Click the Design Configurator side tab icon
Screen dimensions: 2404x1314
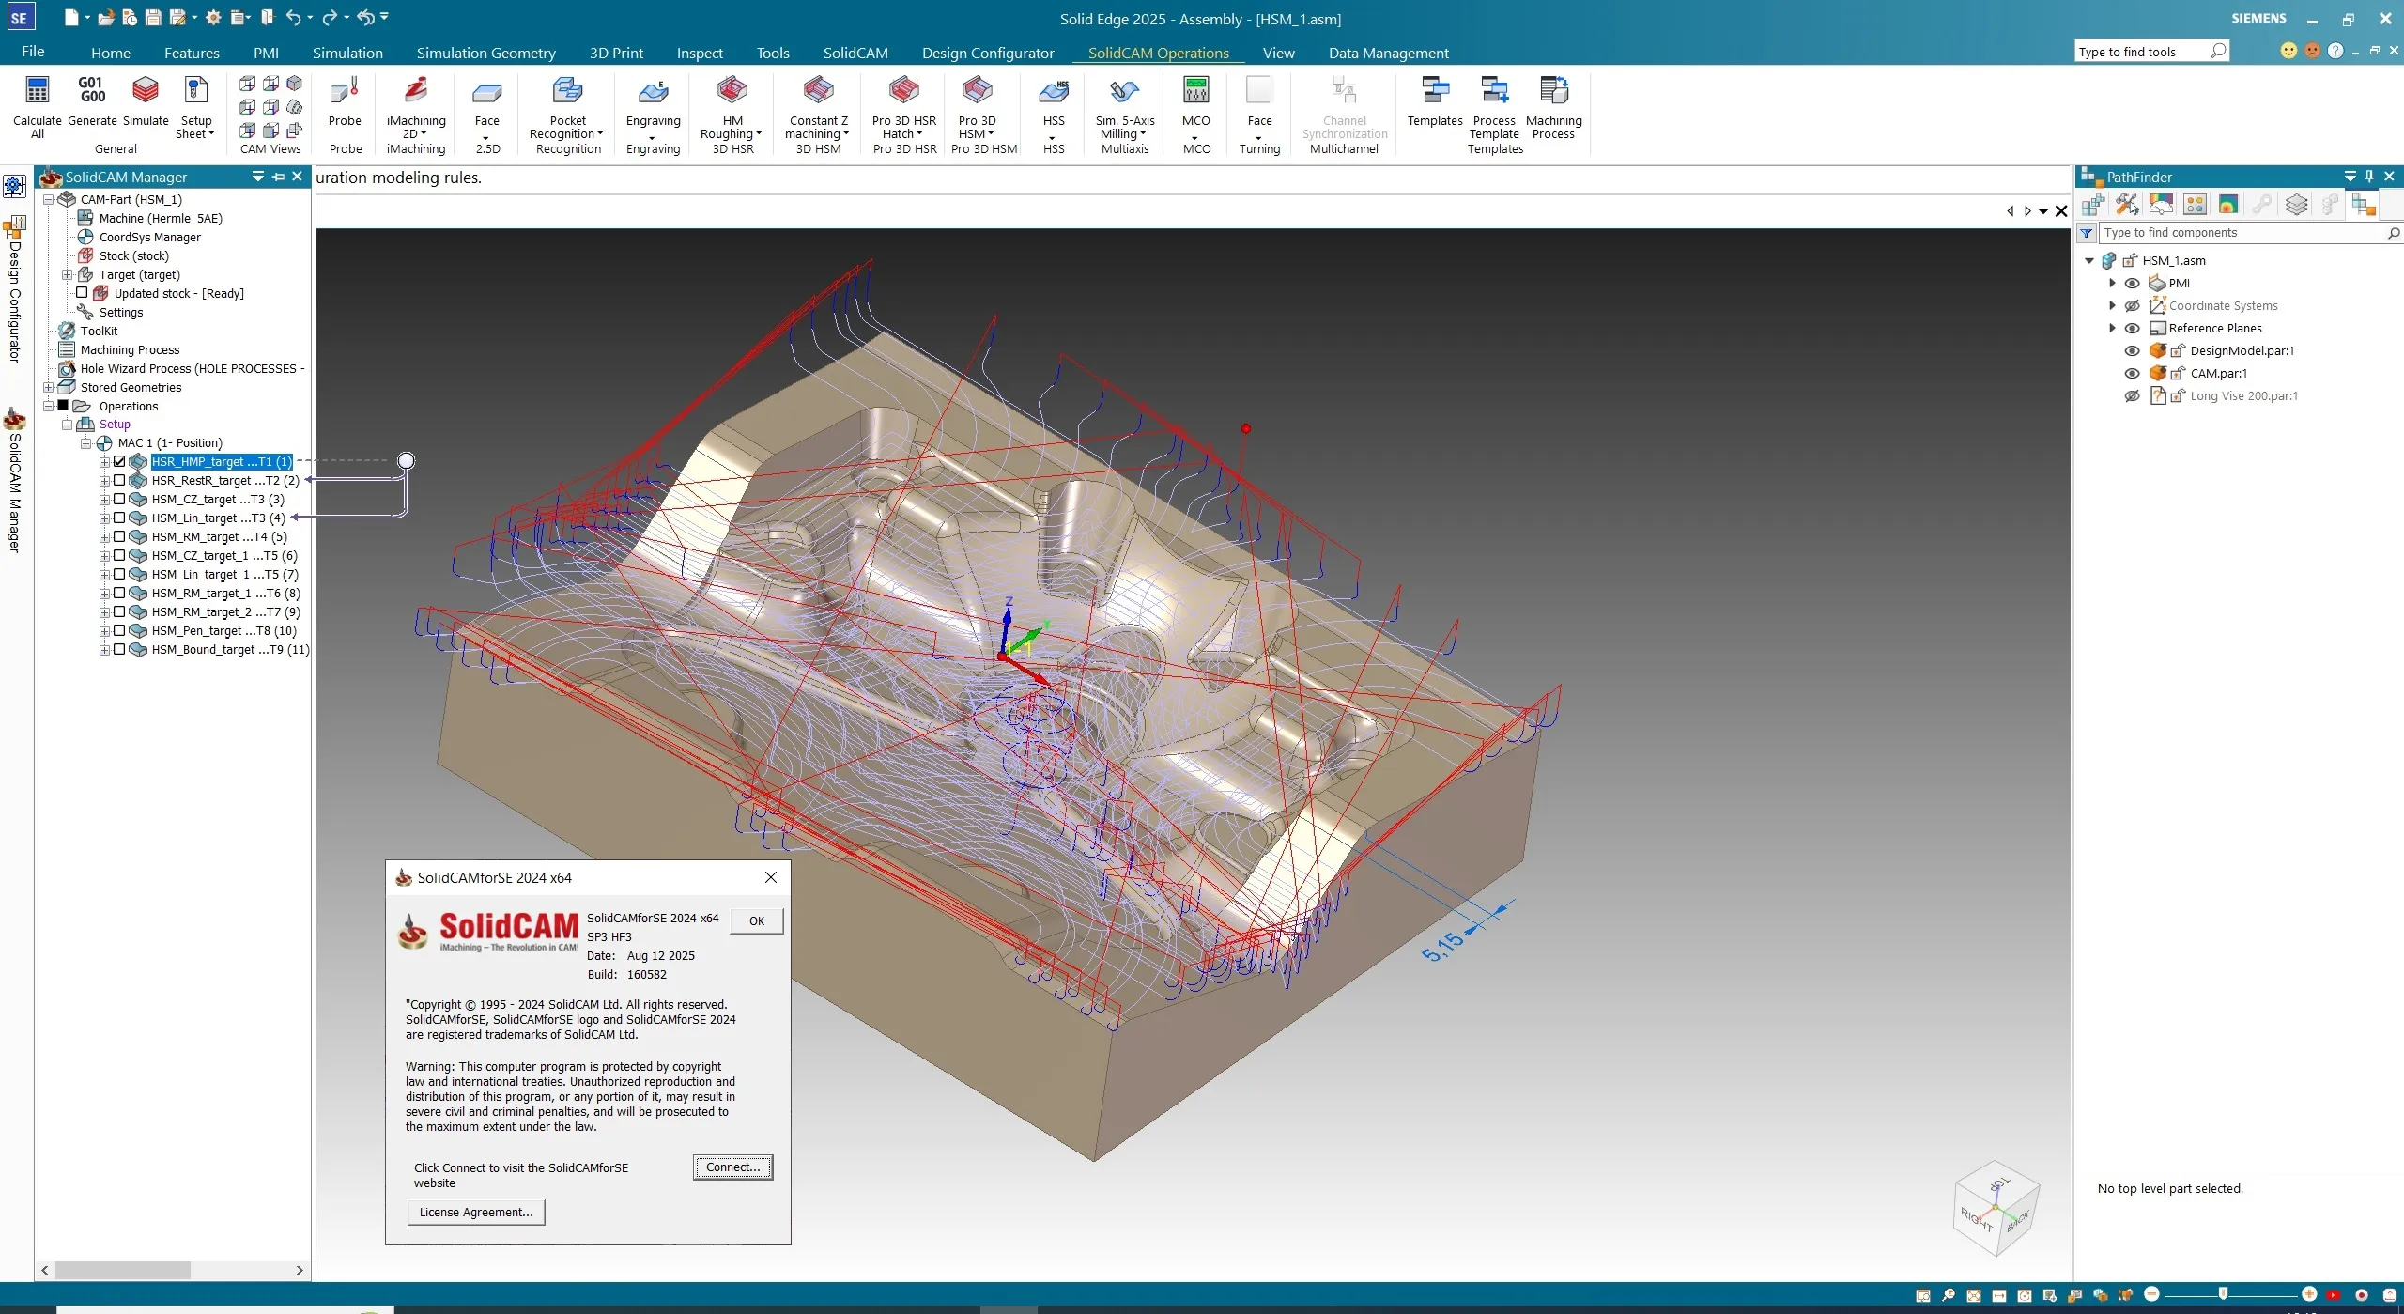pos(14,228)
